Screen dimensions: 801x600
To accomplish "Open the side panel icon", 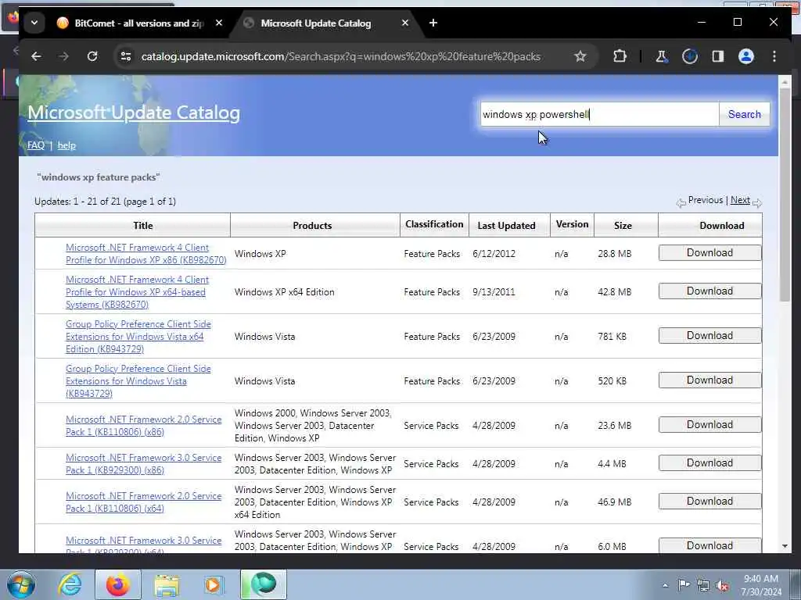I will click(718, 56).
